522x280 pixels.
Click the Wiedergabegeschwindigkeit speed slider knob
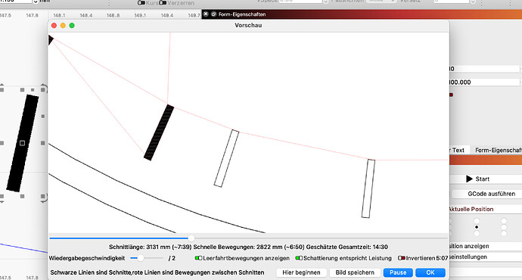141,258
